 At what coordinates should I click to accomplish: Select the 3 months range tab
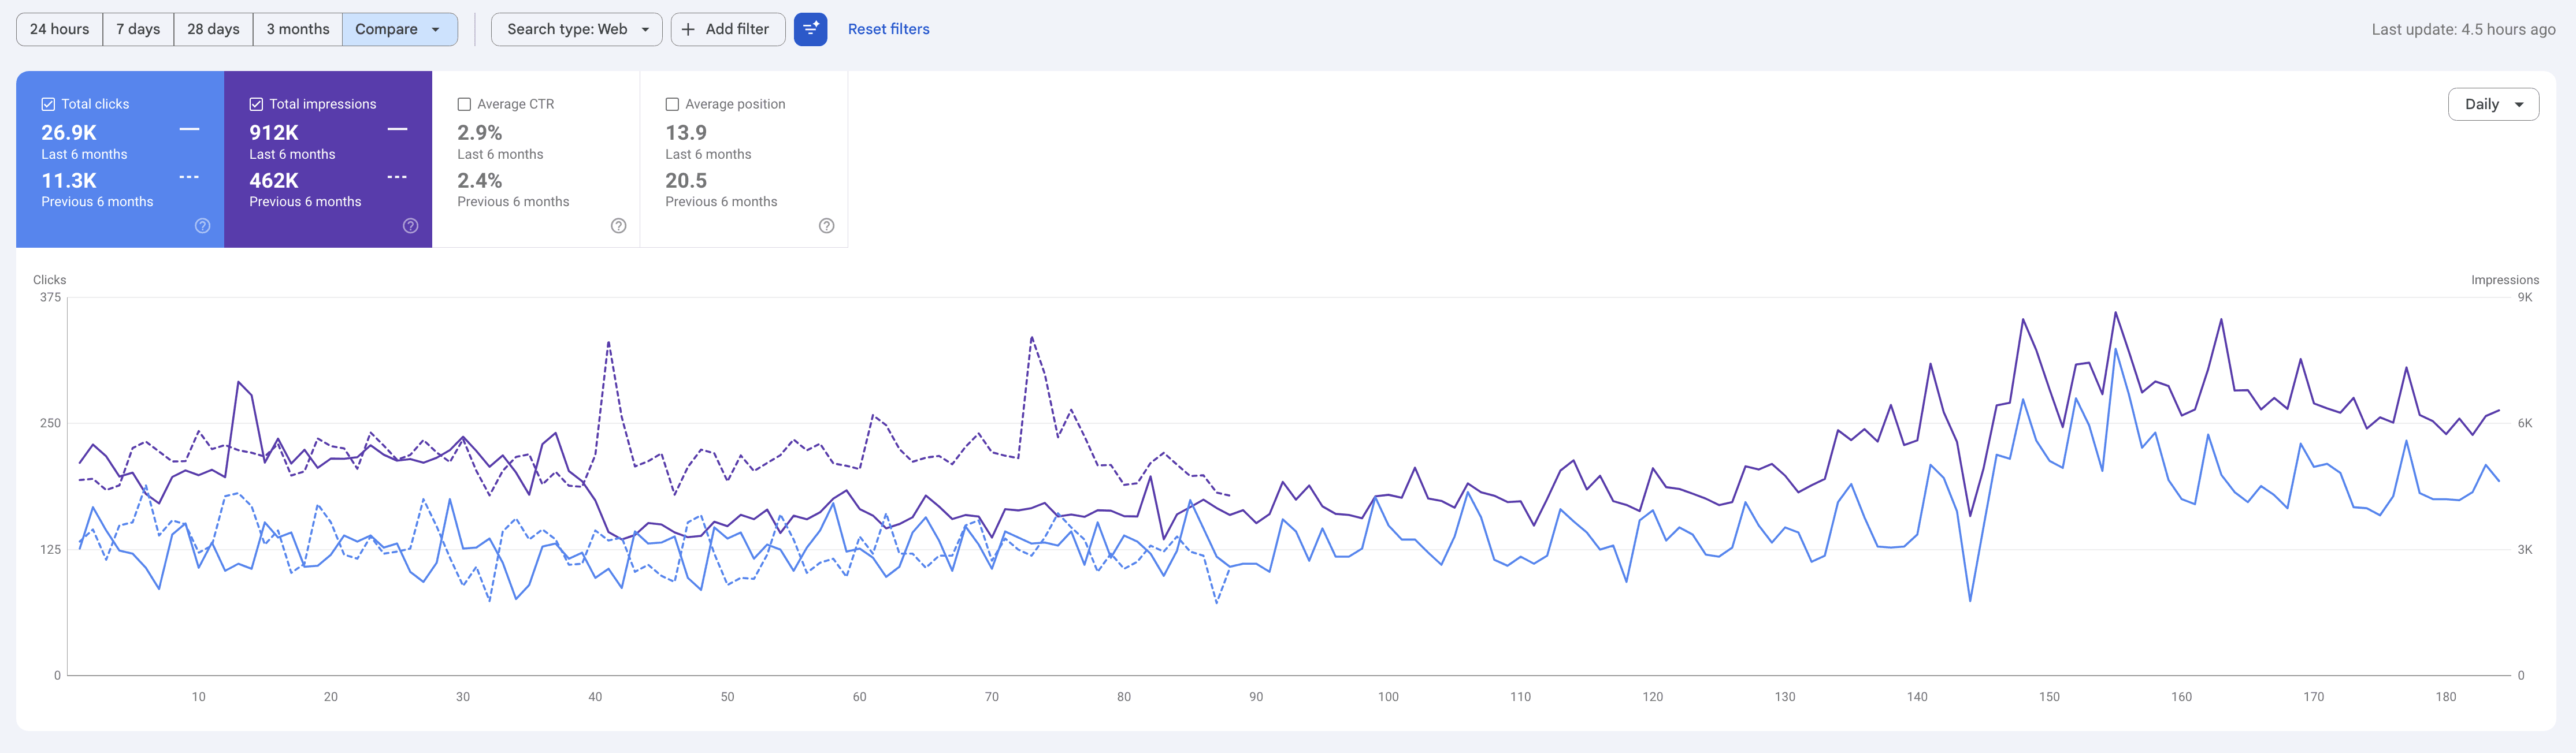click(x=297, y=29)
